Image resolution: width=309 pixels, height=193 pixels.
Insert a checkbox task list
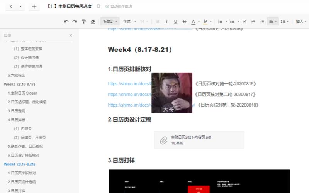(x=244, y=22)
